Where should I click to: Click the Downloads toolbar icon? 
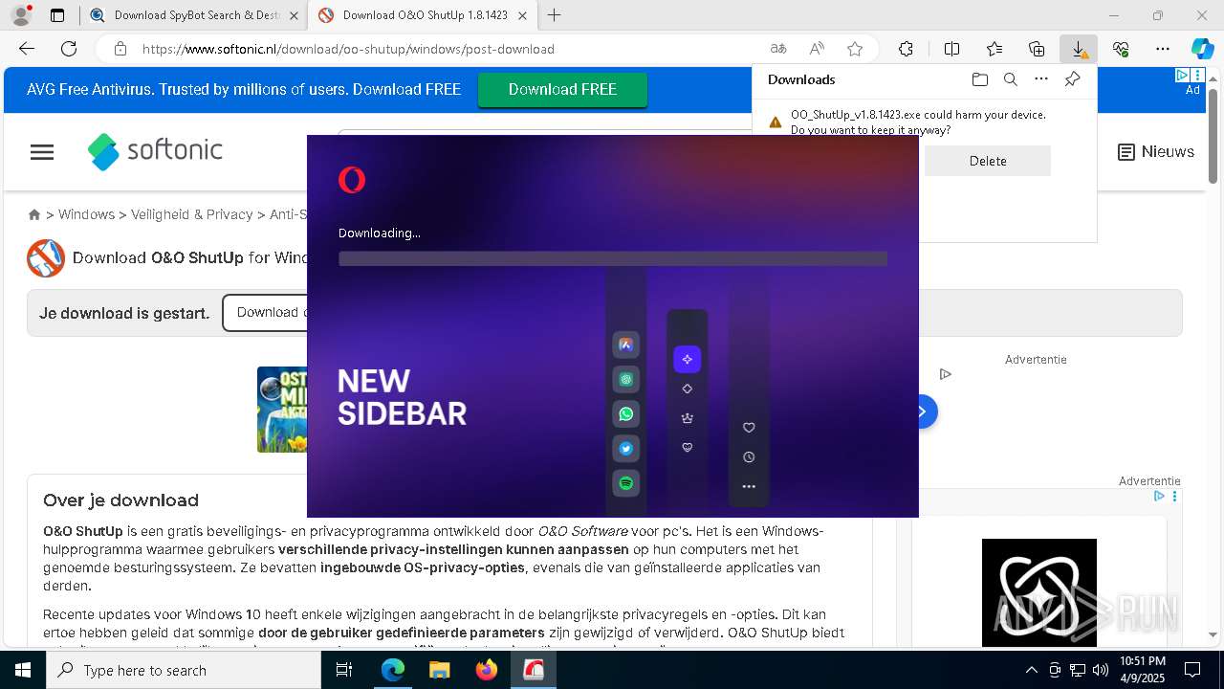click(x=1079, y=49)
